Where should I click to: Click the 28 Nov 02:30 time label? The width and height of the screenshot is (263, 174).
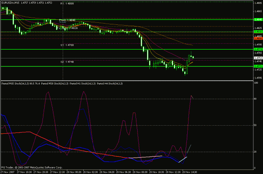(90, 172)
